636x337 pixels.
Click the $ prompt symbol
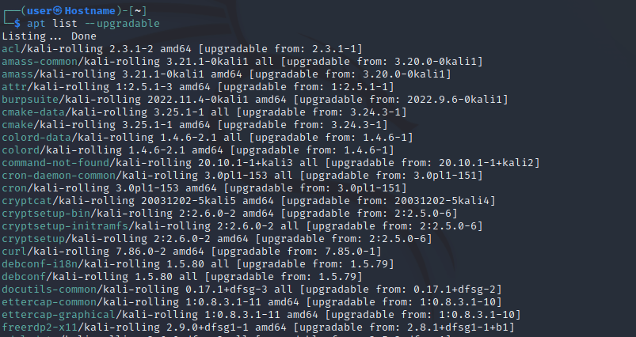pyautogui.click(x=18, y=25)
